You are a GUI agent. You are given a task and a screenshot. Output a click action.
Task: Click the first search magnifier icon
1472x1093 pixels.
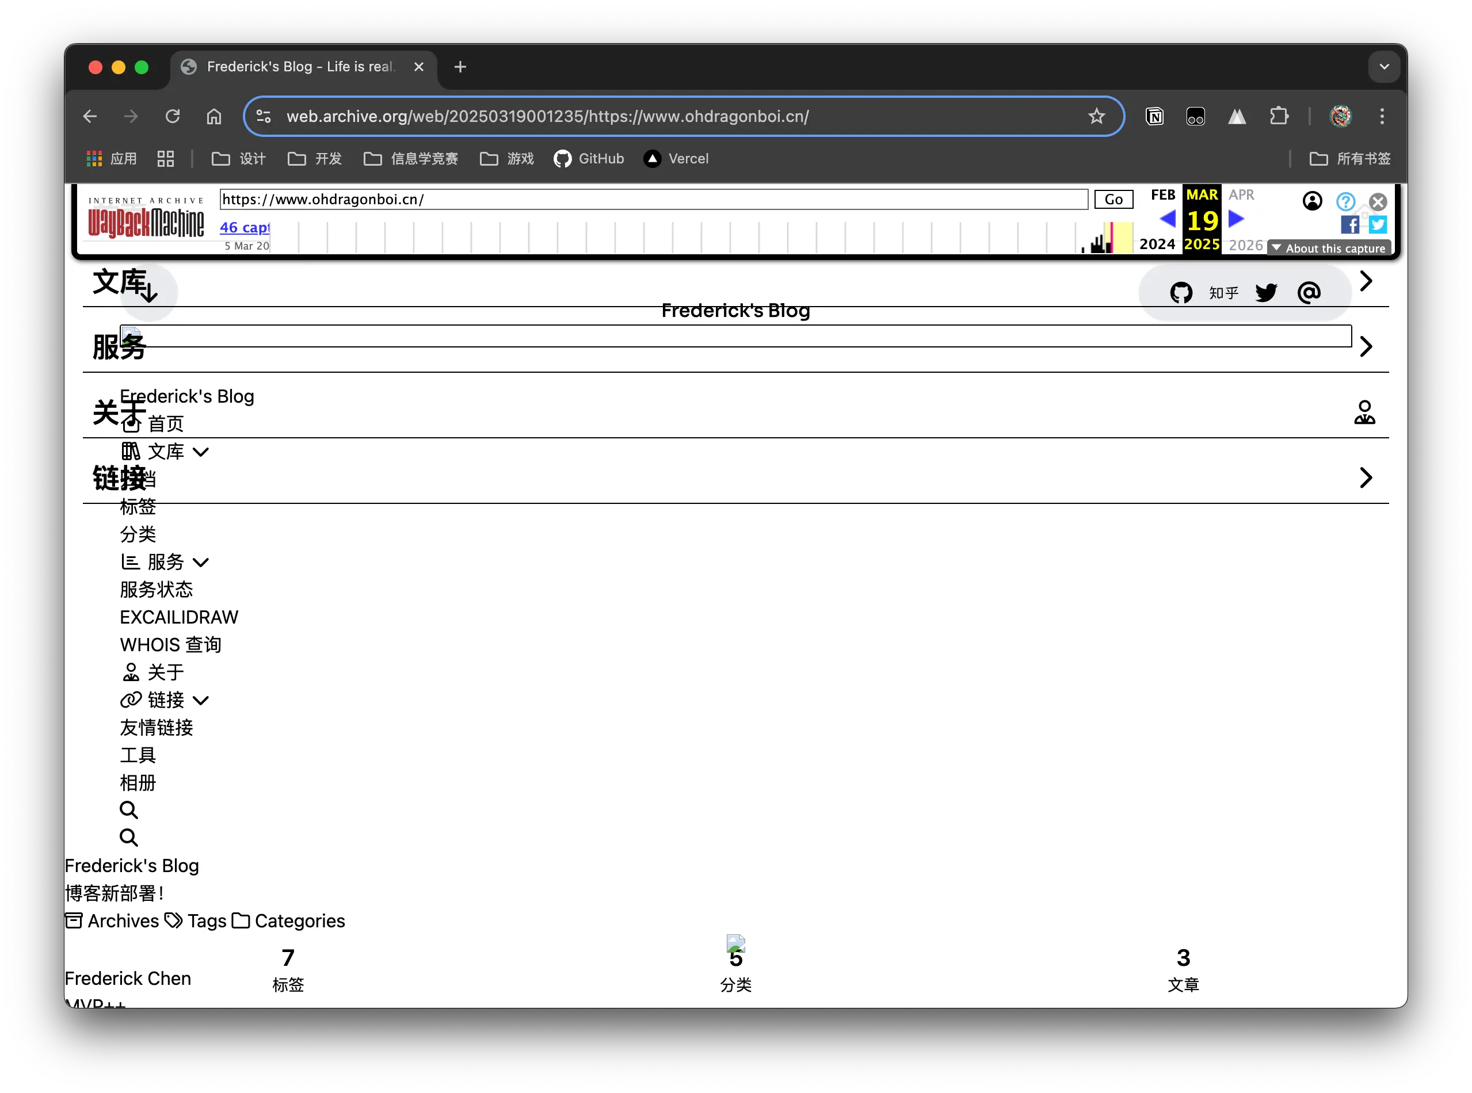[x=128, y=810]
